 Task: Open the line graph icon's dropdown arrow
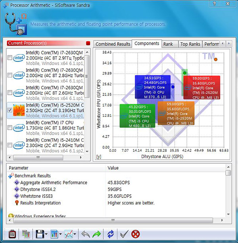[75, 234]
